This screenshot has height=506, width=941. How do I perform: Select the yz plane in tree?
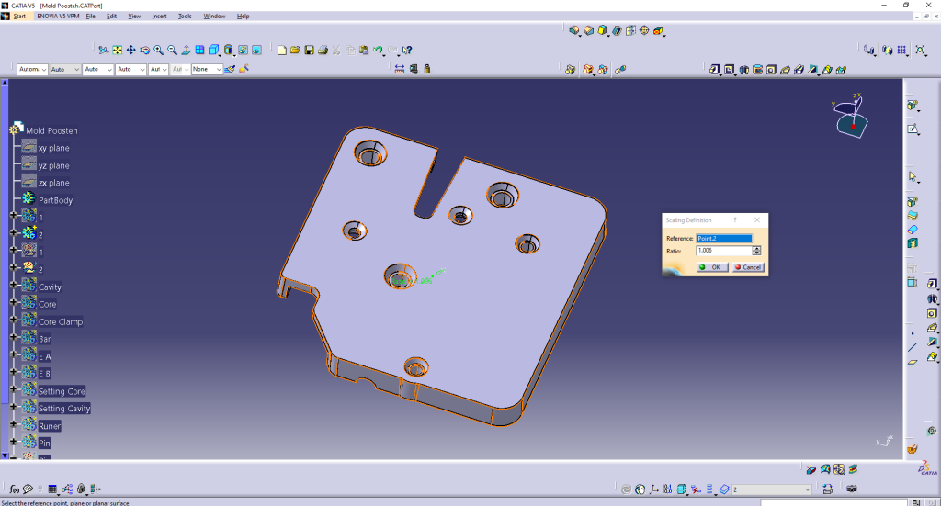(x=54, y=165)
